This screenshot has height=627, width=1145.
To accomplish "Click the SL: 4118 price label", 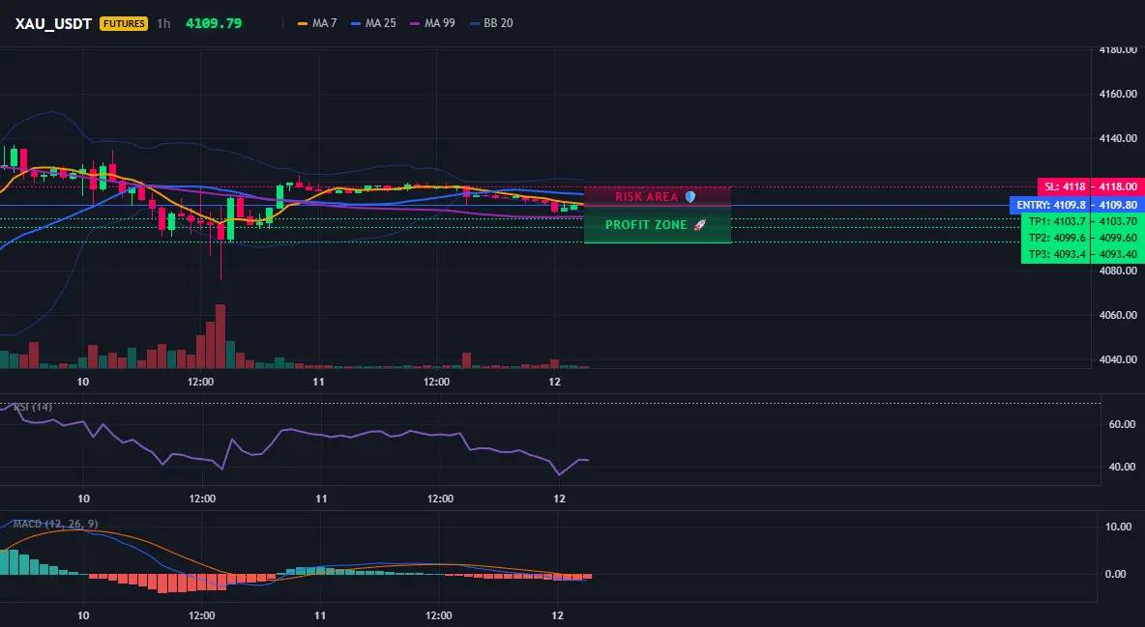I will 1065,186.
